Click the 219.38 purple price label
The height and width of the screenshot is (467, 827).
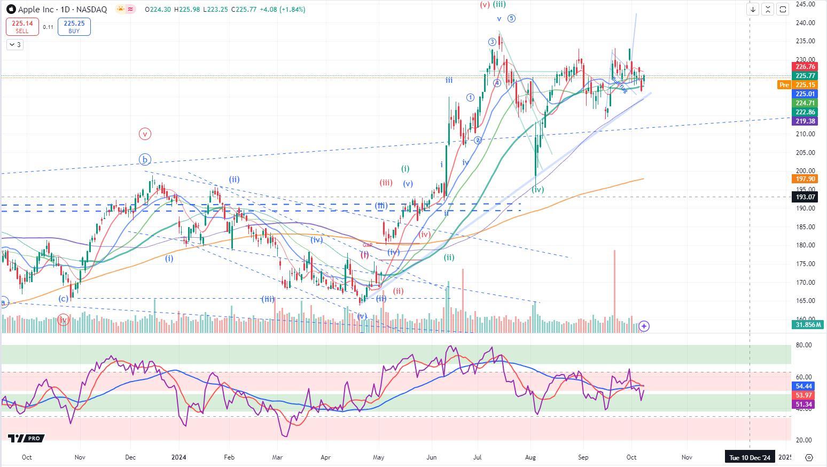tap(805, 121)
